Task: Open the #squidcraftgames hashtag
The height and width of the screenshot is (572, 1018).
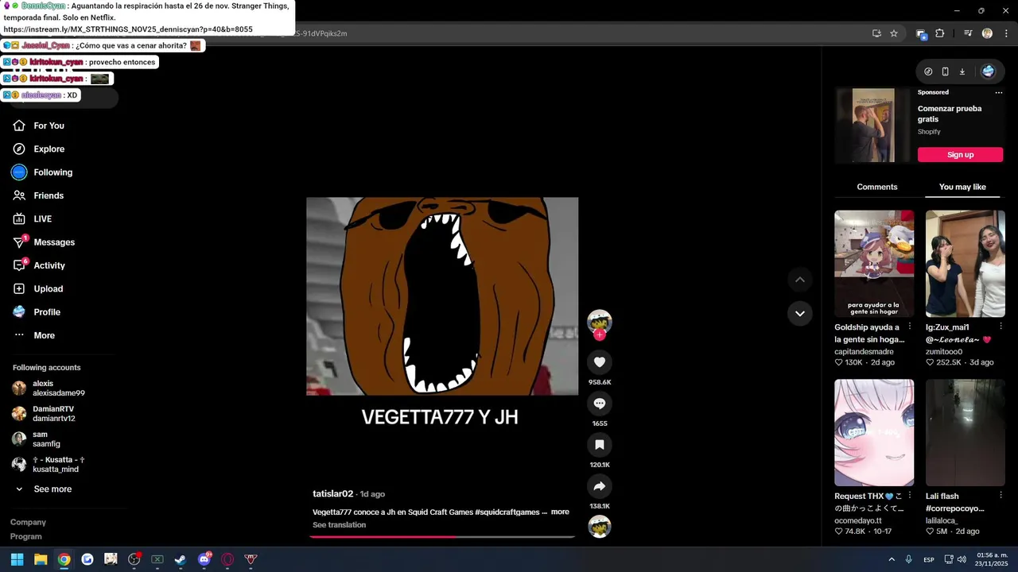Action: pyautogui.click(x=507, y=512)
